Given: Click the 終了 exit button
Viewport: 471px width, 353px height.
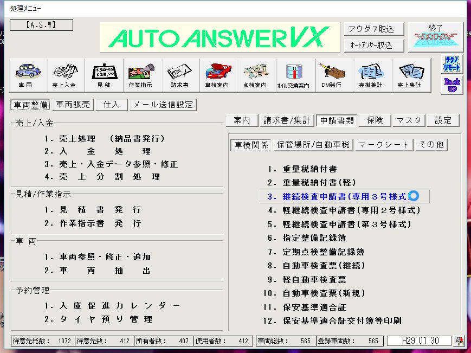Looking at the screenshot, I should (436, 37).
